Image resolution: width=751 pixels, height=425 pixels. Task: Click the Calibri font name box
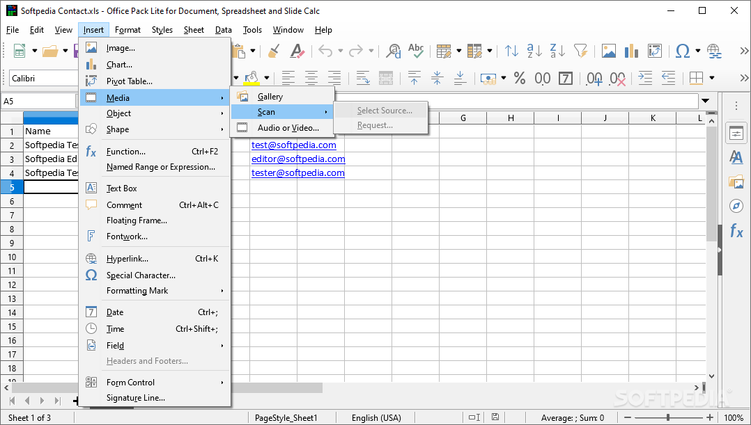click(44, 78)
